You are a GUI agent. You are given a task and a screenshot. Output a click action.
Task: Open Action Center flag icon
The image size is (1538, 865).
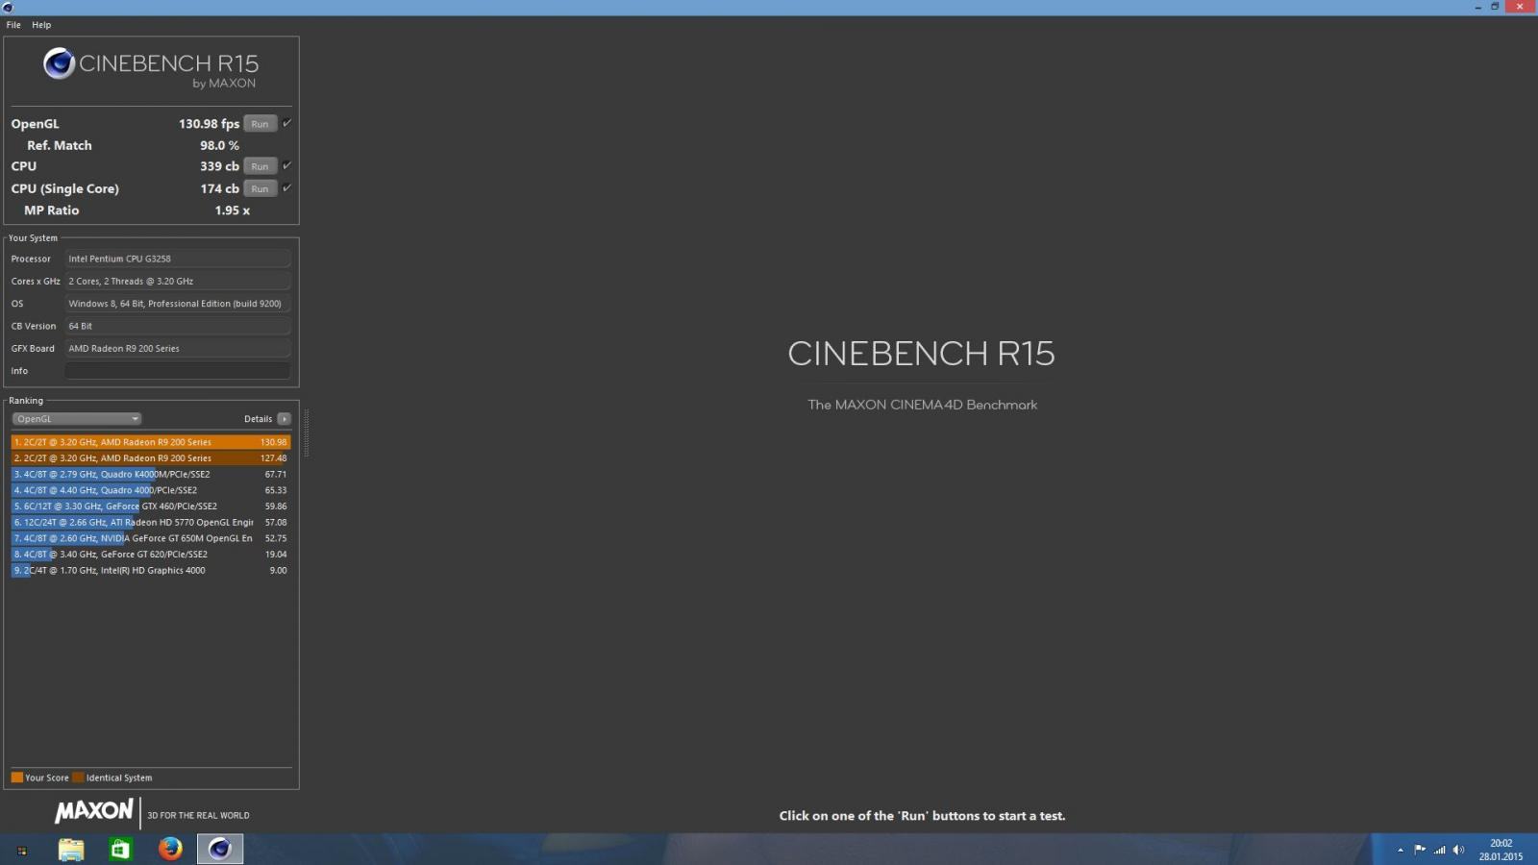1420,850
